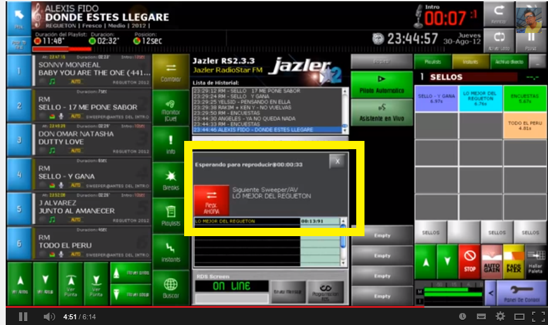548x325 pixels.
Task: Open the Monitor (Cue) tool
Action: coord(171,108)
